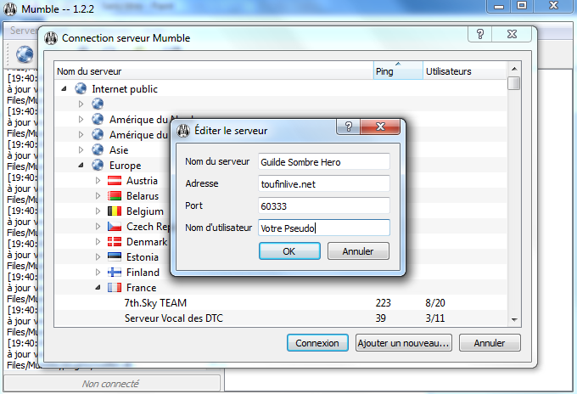Click the Port field showing 60333
Viewport: 577px width, 394px height.
click(324, 205)
